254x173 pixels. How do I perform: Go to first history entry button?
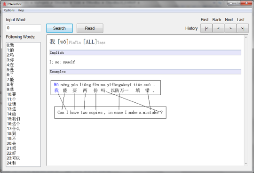click(206, 28)
